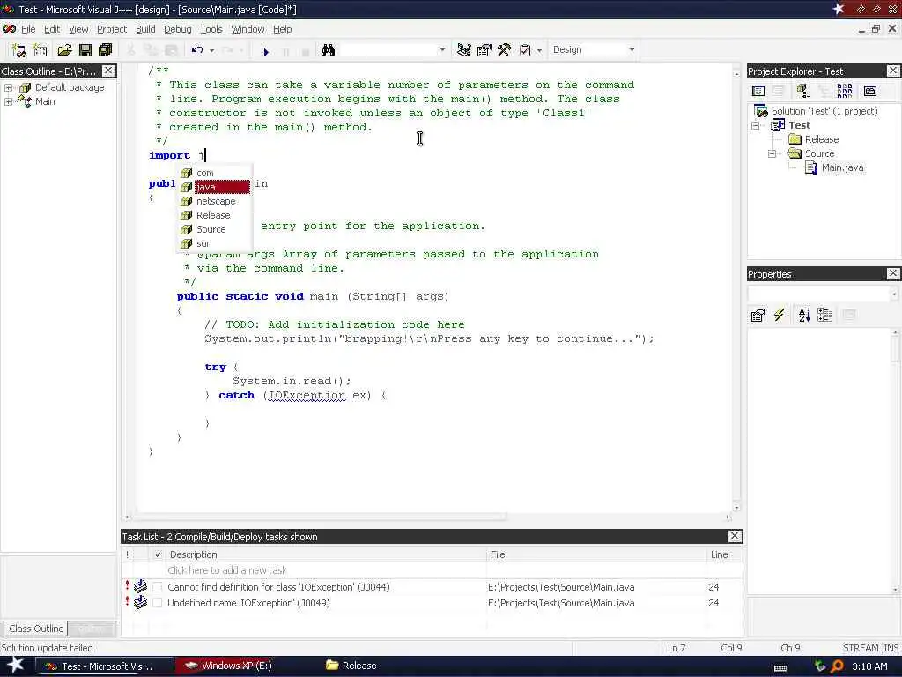
Task: Select Solution 'Test' (1 project) node
Action: coord(824,111)
